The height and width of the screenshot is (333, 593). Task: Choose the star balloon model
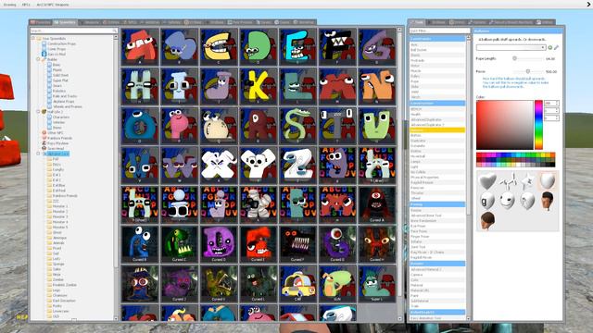[x=527, y=181]
